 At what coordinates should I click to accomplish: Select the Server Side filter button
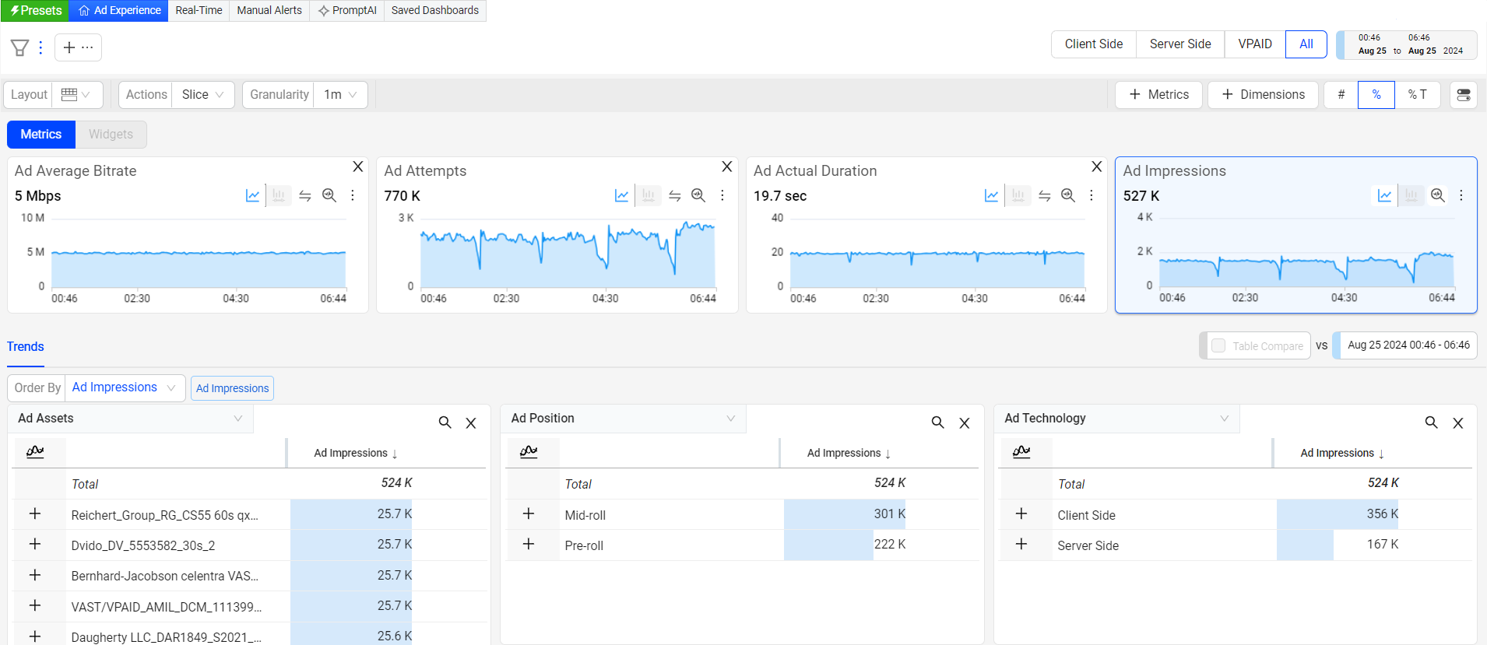[x=1179, y=44]
